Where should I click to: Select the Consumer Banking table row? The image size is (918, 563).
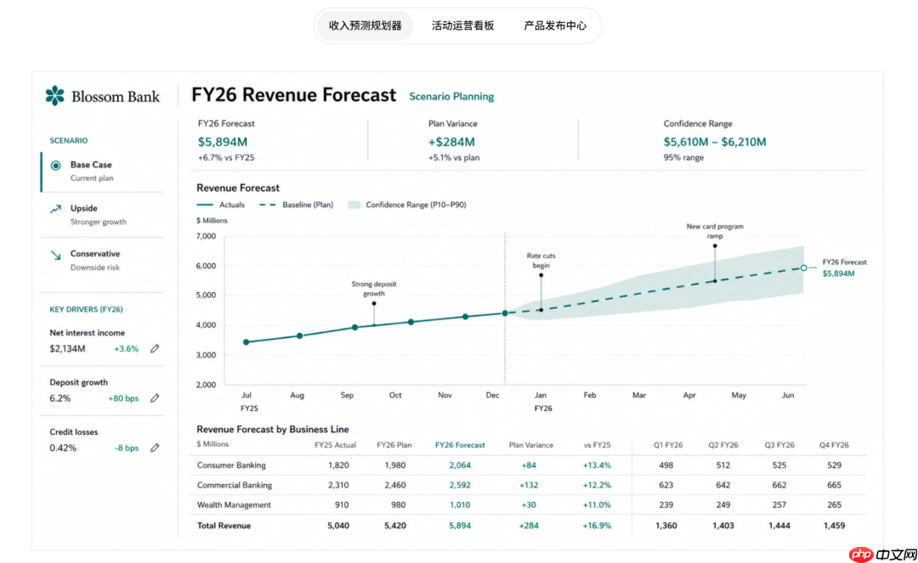point(528,465)
